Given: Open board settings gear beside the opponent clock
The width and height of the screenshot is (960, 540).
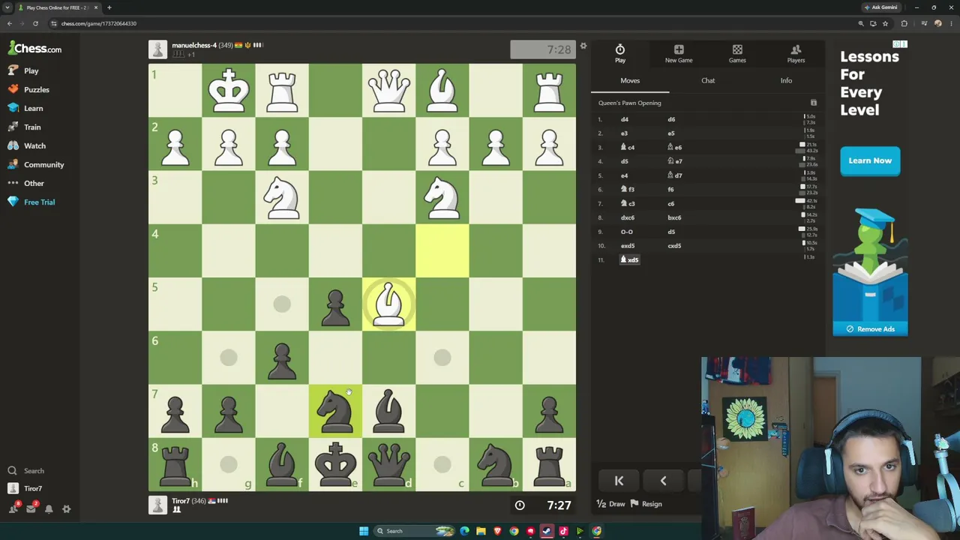Looking at the screenshot, I should coord(583,46).
